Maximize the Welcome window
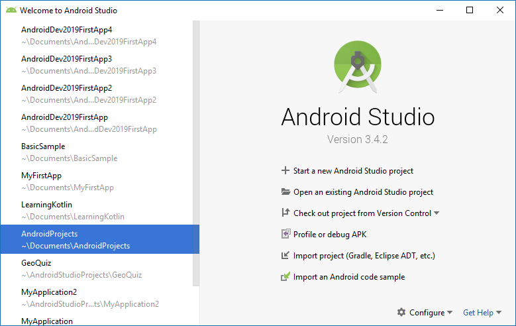Screen dimensions: 516x326 [470, 10]
